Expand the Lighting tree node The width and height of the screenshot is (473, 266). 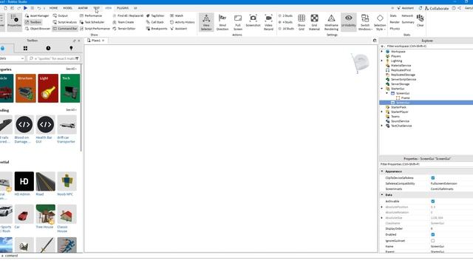382,61
